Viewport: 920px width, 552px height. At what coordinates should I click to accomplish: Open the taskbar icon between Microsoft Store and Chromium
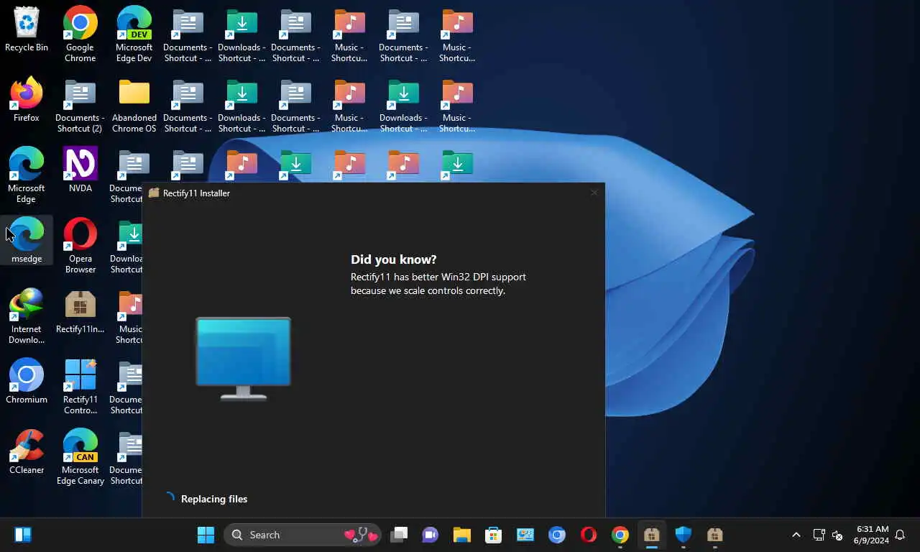pyautogui.click(x=525, y=535)
